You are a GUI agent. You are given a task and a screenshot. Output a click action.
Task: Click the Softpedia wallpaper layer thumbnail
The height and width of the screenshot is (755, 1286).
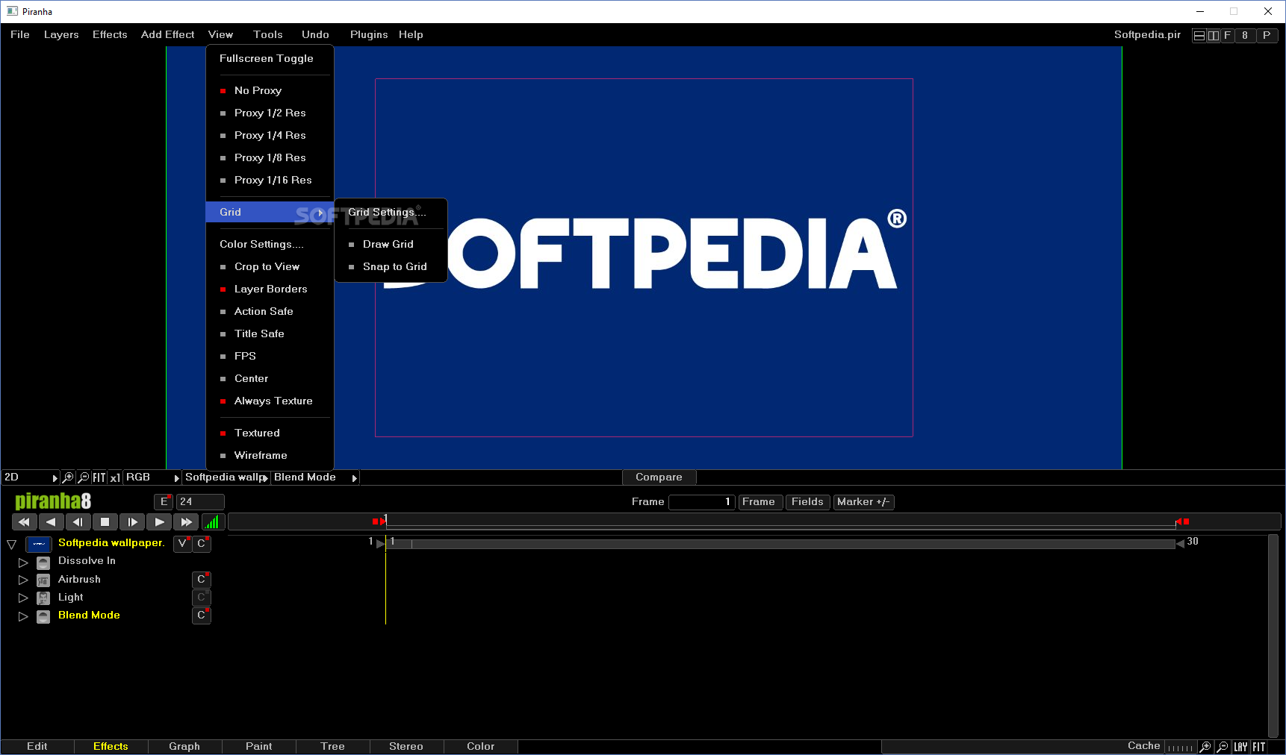[39, 544]
